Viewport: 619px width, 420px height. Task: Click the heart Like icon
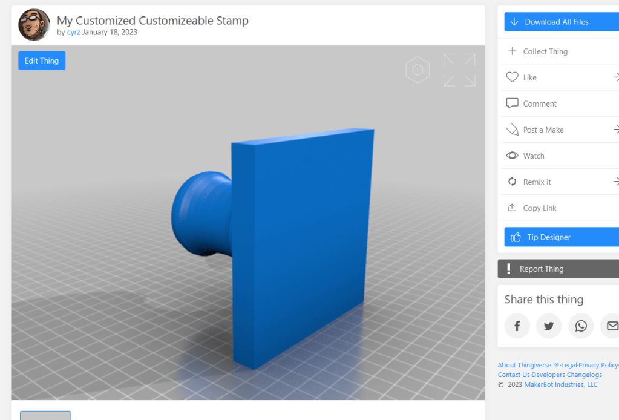(513, 77)
